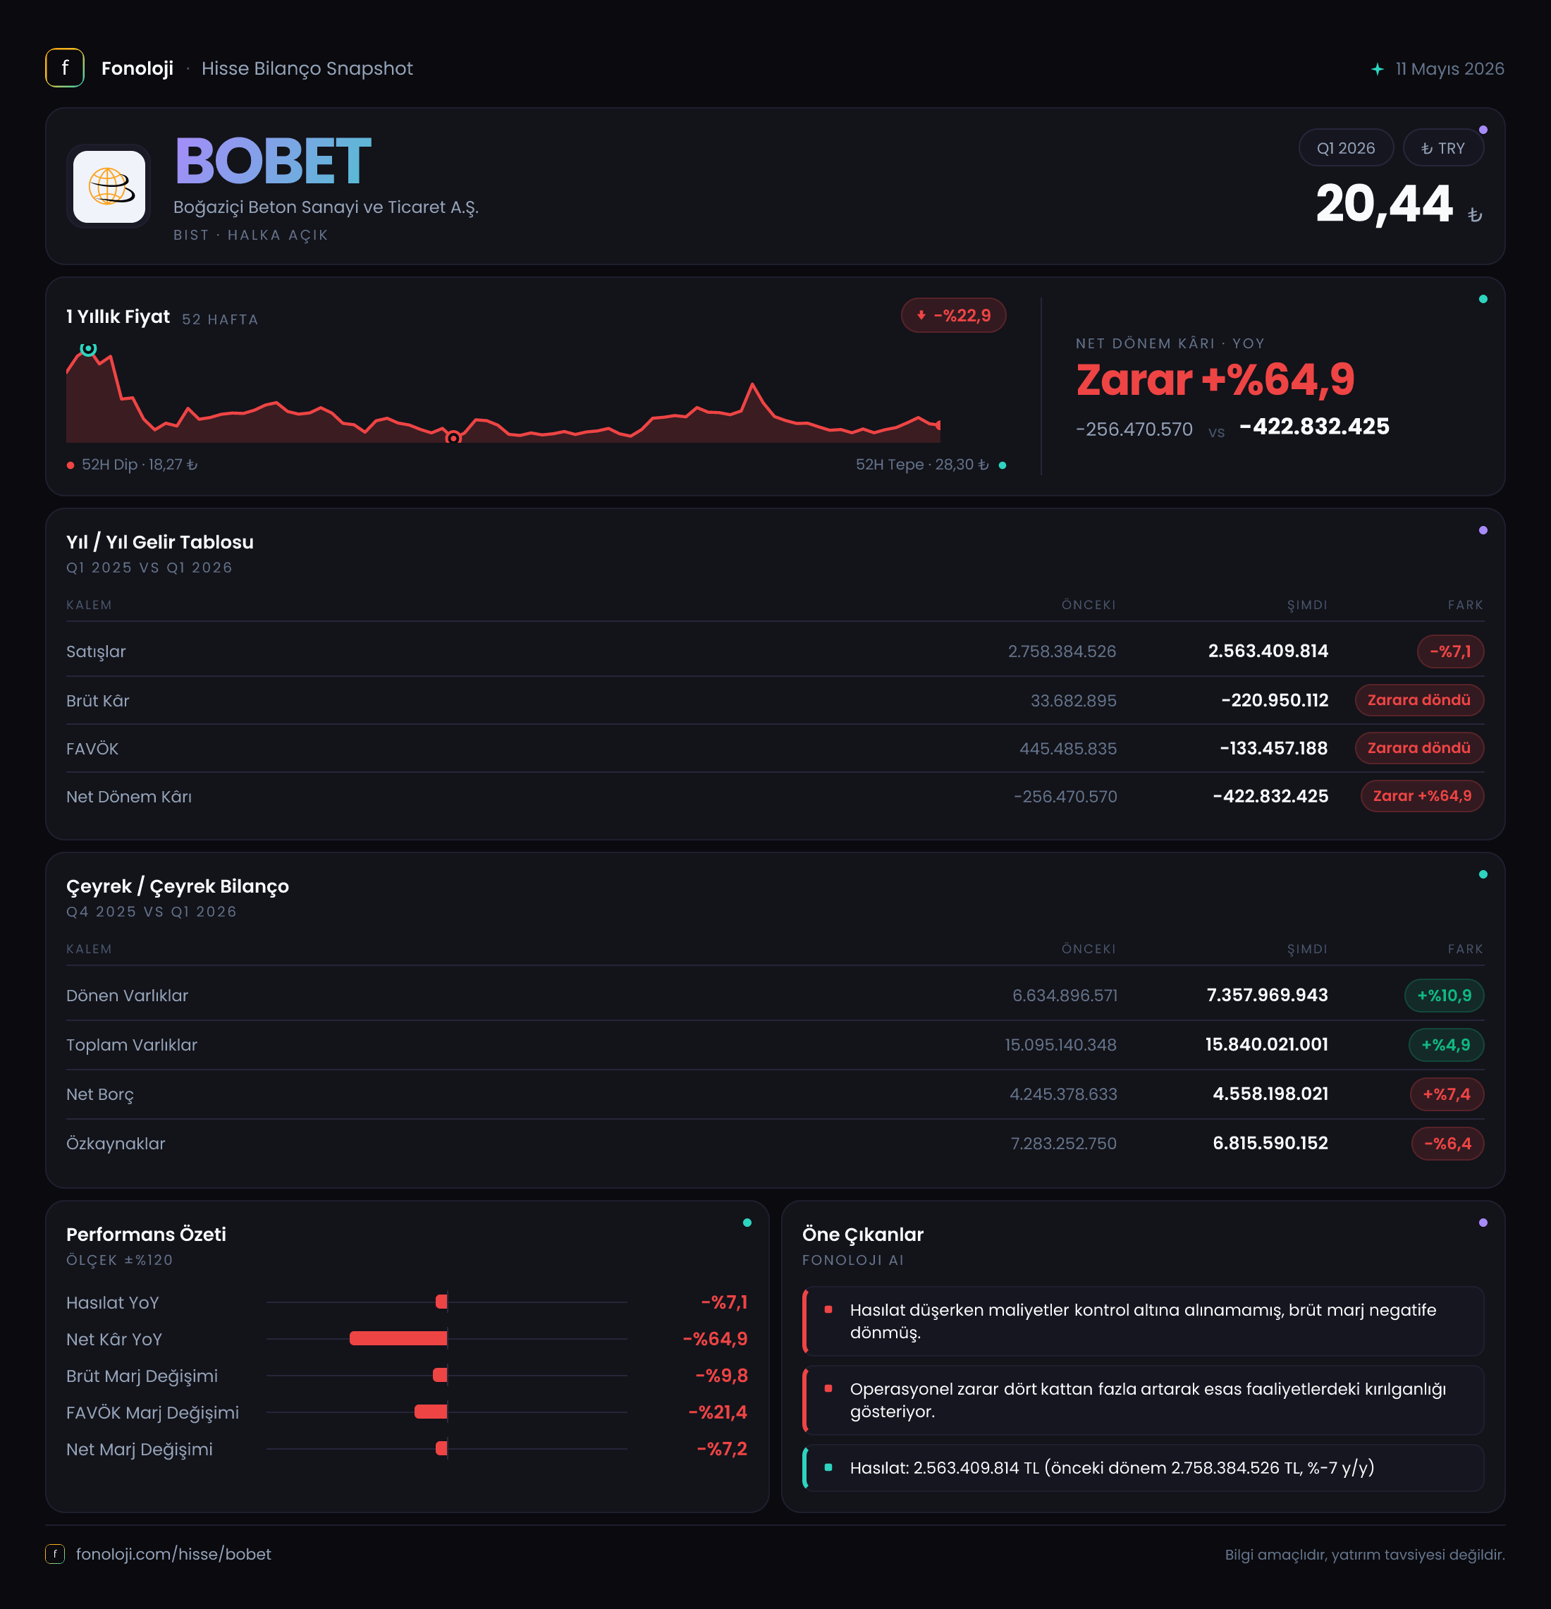Click the Brüt Kâr value -220.950.112
Viewport: 1551px width, 1609px height.
click(1275, 700)
